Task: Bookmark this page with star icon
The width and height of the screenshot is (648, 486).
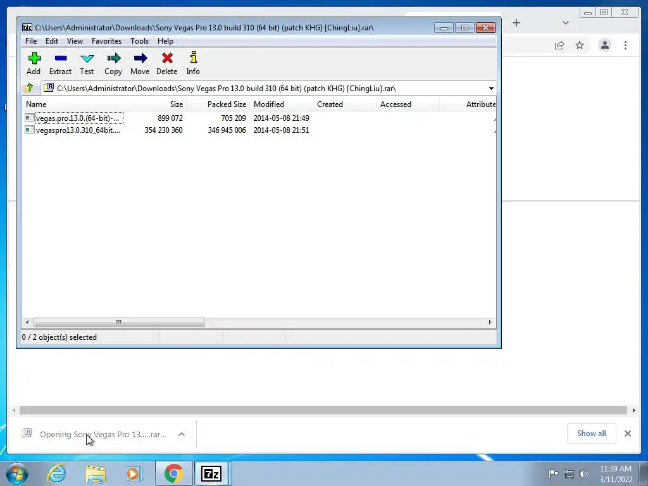Action: pyautogui.click(x=580, y=45)
